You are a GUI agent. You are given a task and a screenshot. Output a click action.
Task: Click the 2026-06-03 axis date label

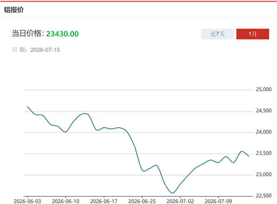27,201
